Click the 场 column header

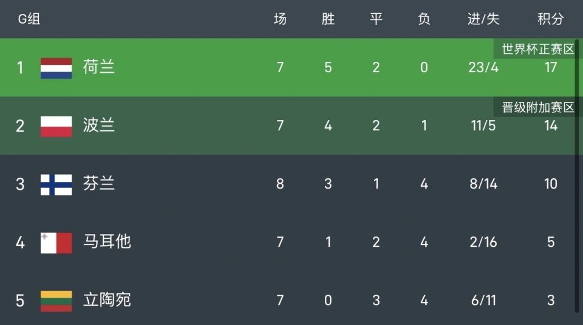[280, 19]
